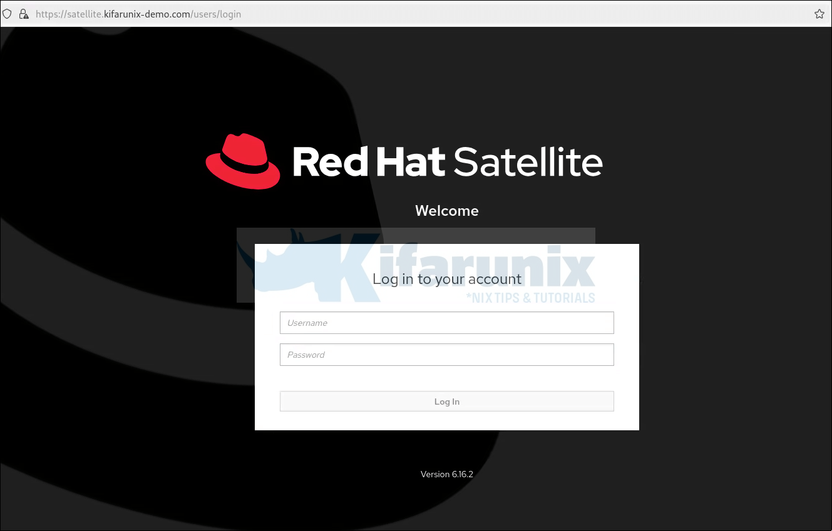View site security via the padlock icon
Screen dimensions: 832x531
24,14
